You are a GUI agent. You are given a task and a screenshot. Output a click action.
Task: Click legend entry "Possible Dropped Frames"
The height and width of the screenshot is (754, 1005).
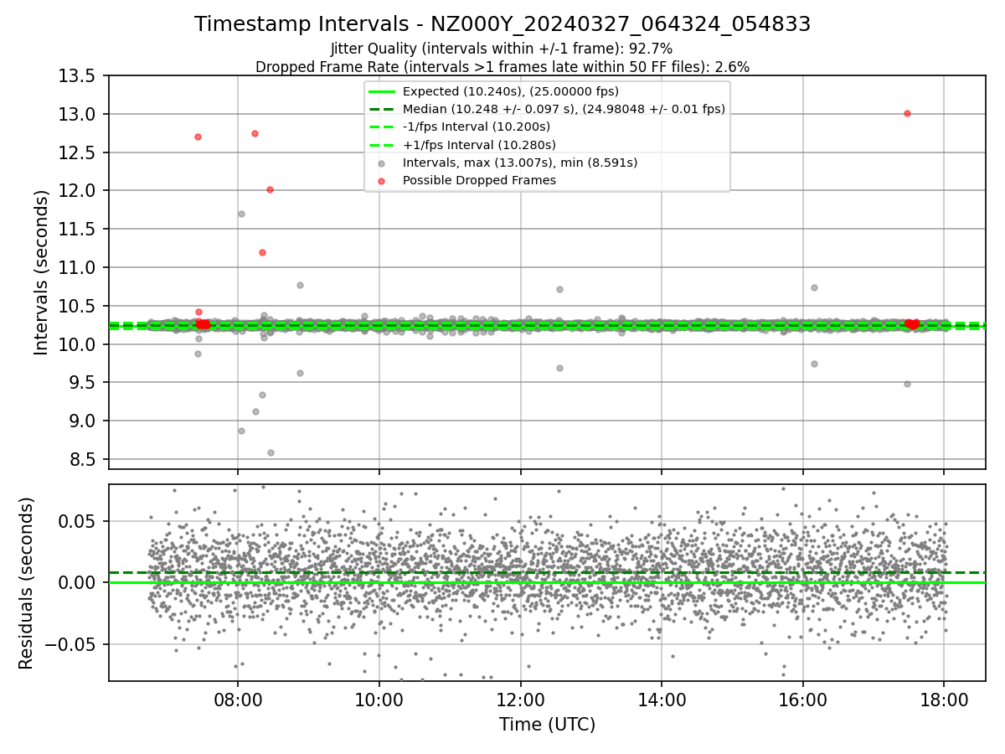pos(479,180)
